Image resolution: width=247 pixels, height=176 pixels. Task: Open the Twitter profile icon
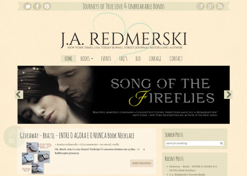pyautogui.click(x=28, y=6)
